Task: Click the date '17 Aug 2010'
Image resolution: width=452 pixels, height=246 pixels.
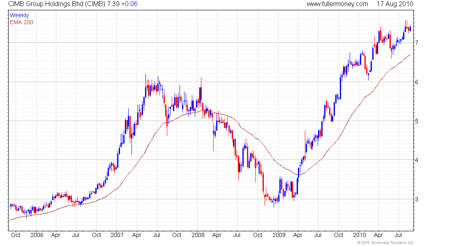Action: pyautogui.click(x=395, y=4)
